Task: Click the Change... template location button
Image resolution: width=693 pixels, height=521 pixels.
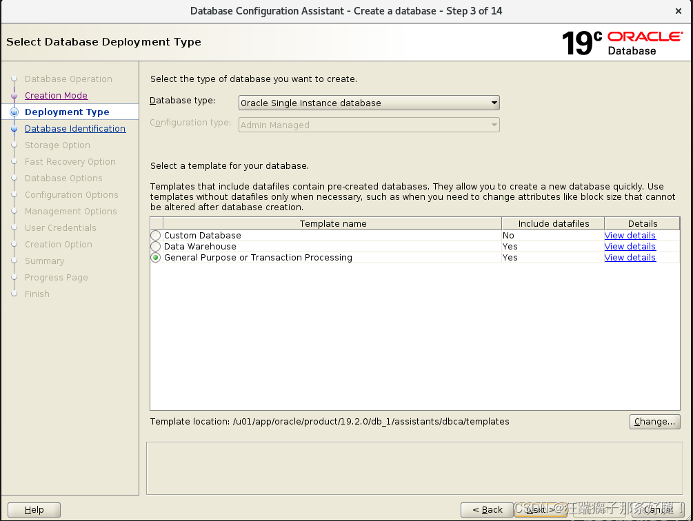Action: 654,422
